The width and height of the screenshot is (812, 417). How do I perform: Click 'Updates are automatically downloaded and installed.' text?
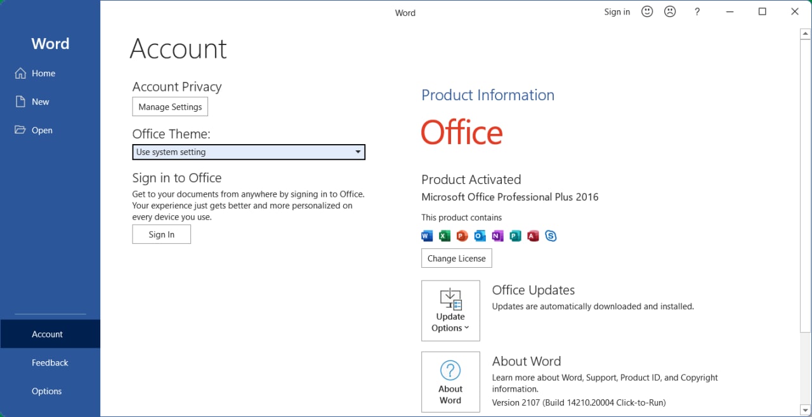click(x=593, y=307)
